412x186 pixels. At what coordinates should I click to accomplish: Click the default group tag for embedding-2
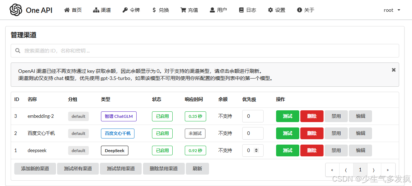pyautogui.click(x=78, y=116)
